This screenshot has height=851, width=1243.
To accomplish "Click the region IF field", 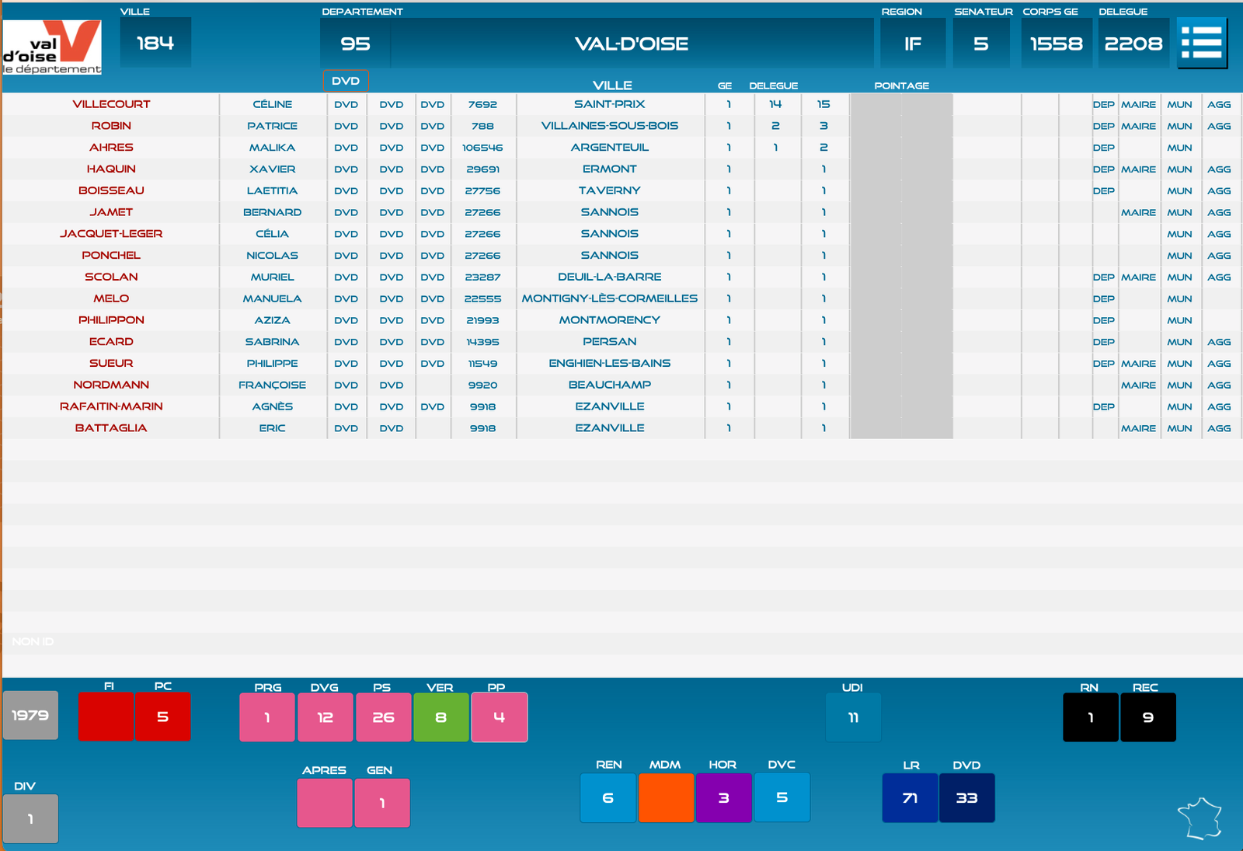I will pos(912,44).
